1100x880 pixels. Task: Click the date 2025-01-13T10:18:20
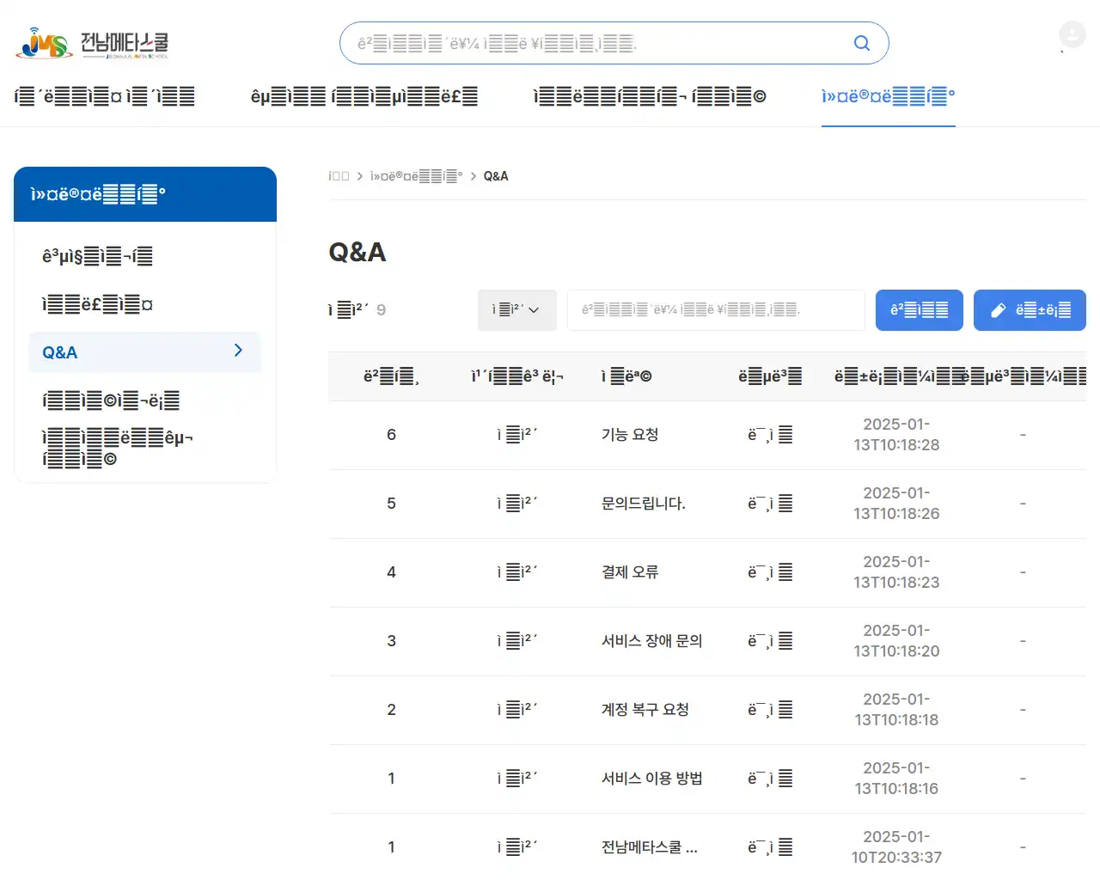[896, 641]
